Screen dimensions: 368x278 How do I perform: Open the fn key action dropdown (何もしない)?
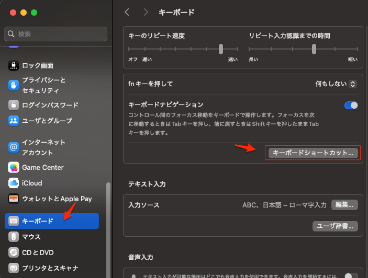click(336, 84)
